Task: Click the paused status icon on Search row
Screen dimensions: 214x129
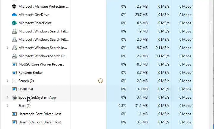Action: point(100,81)
